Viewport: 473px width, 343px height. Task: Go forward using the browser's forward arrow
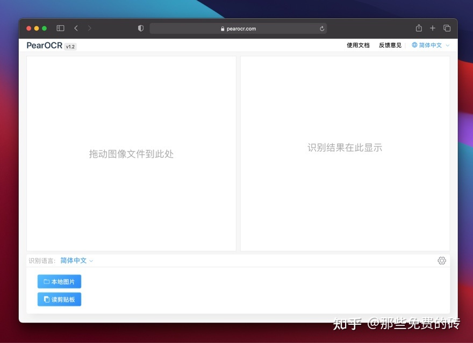(89, 28)
